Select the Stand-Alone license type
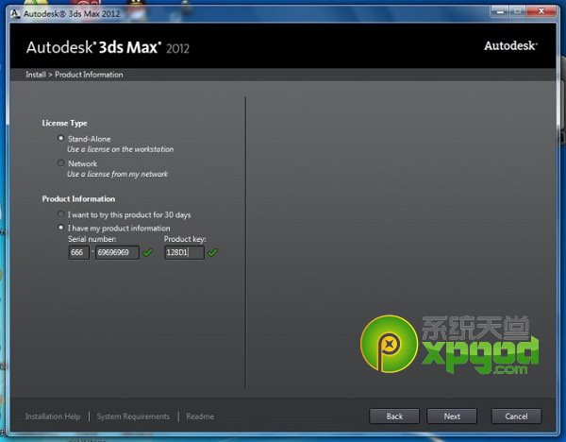The image size is (566, 442). tap(61, 139)
